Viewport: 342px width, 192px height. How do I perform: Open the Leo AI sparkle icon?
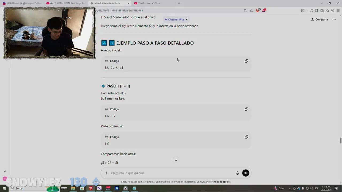tap(327, 11)
